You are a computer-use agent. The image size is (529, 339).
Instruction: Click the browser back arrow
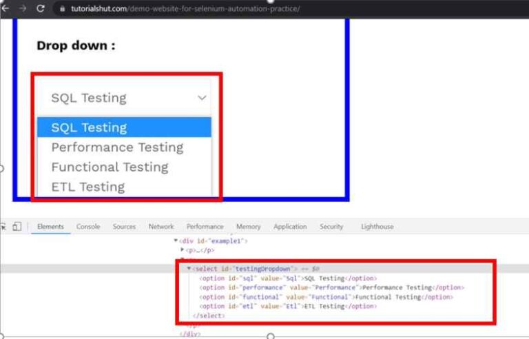coord(5,8)
